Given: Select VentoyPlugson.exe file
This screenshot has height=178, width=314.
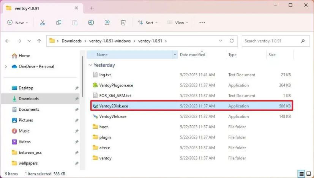Looking at the screenshot, I should point(192,85).
